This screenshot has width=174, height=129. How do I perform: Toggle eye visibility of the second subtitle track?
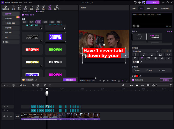pos(8,110)
